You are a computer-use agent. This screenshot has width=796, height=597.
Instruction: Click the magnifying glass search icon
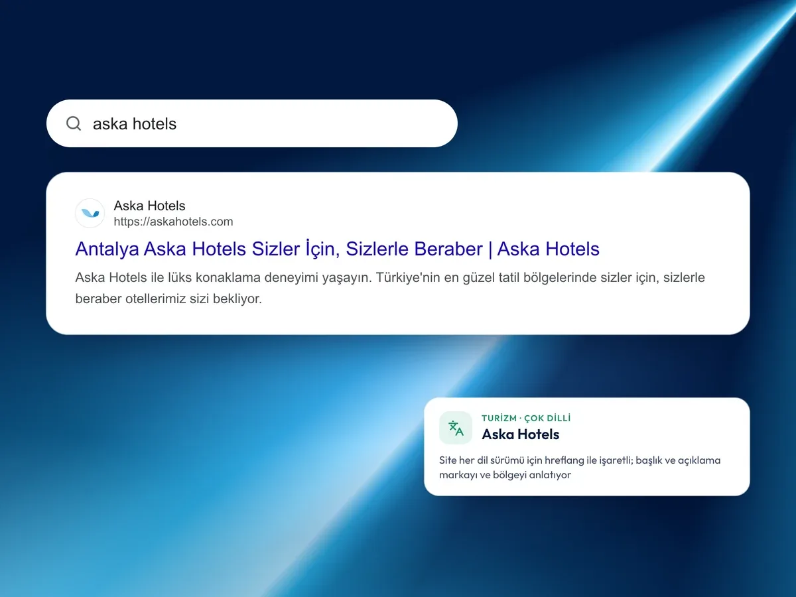coord(74,123)
